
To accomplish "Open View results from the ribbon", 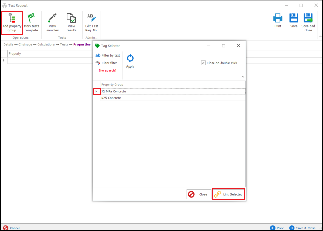I will 71,18.
